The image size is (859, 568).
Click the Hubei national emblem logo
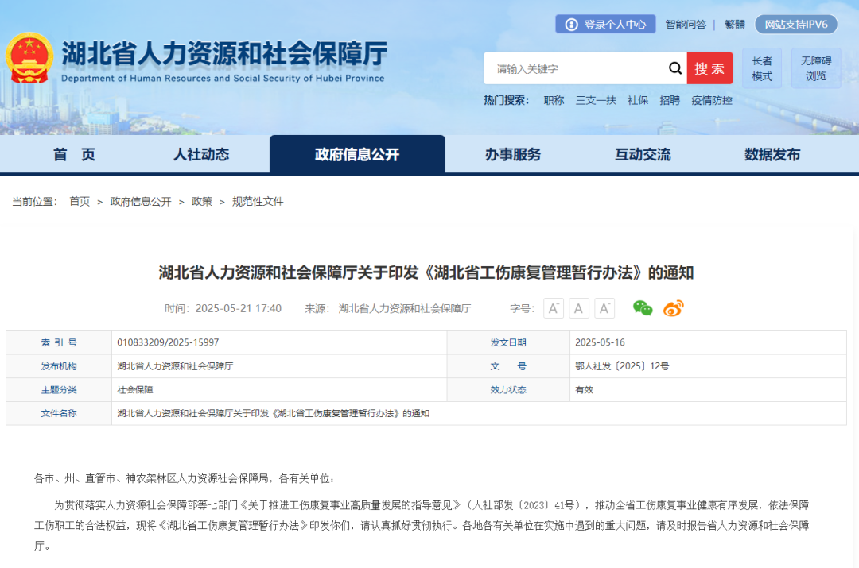[x=29, y=58]
